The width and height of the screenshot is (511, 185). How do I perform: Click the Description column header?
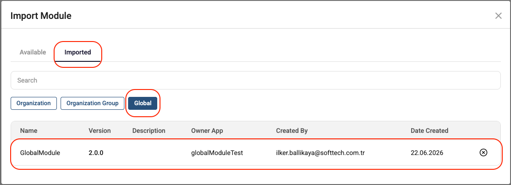[x=149, y=131]
